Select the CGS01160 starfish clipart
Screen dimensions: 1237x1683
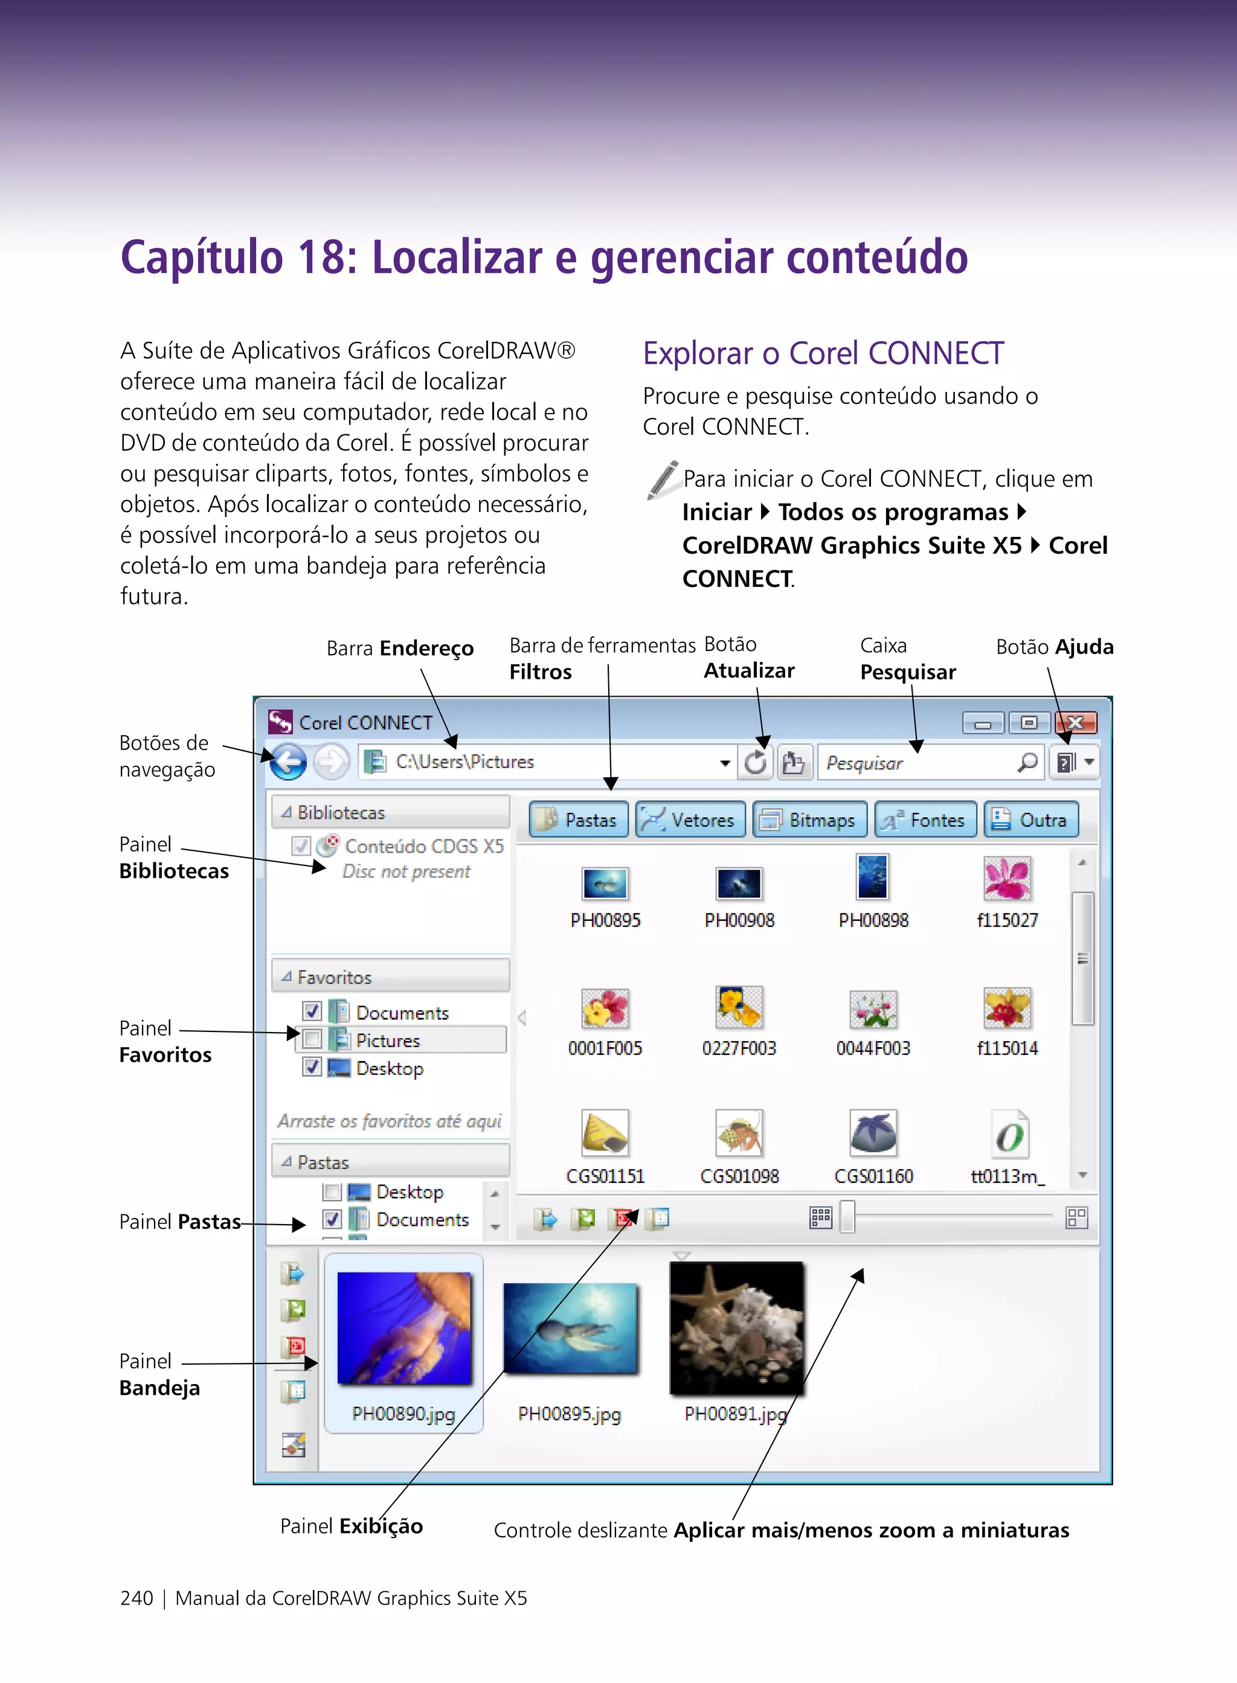point(873,1133)
